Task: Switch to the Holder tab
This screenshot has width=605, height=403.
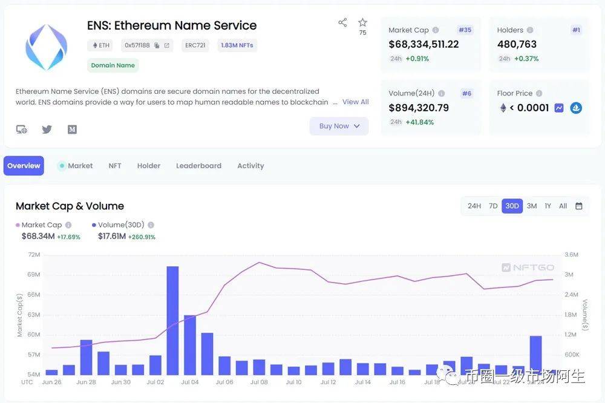Action: (149, 166)
